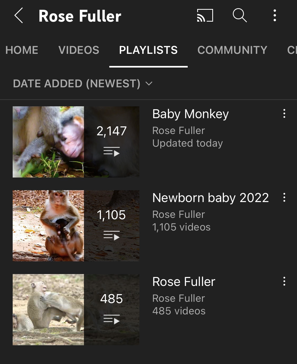This screenshot has width=297, height=364.
Task: Open the Baby Monkey playlist title
Action: click(190, 114)
